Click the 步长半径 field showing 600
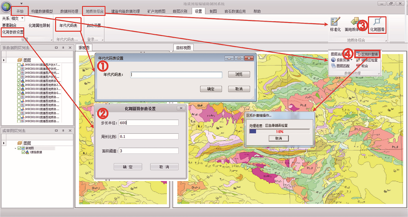408x217 pixels. pyautogui.click(x=149, y=123)
